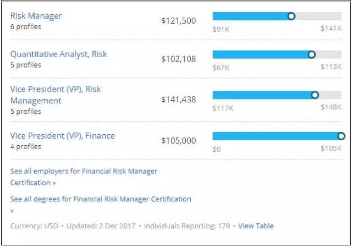Click the $105,000 average salary value
The height and width of the screenshot is (247, 352).
[x=178, y=141]
